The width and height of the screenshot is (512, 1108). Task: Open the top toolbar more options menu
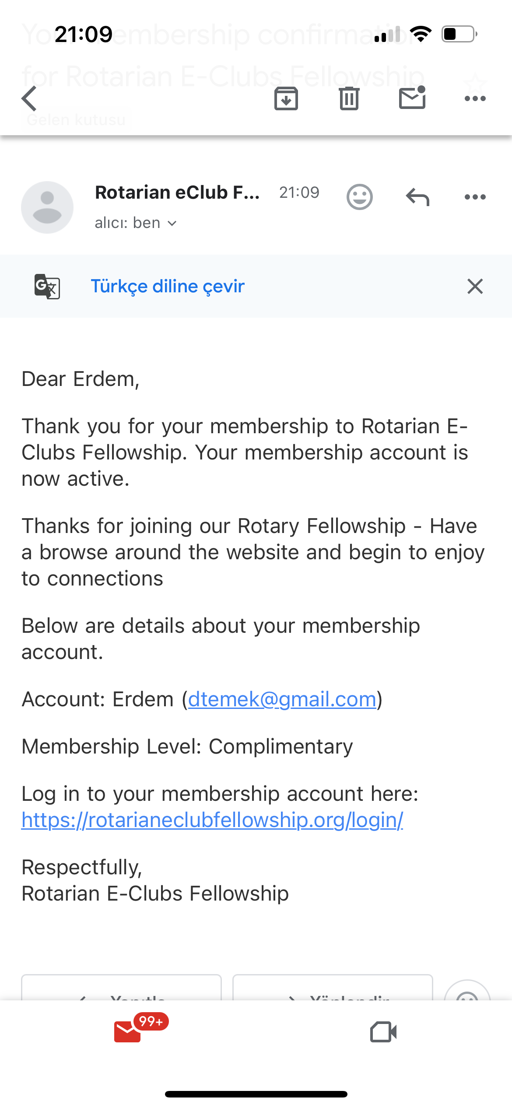pos(475,98)
